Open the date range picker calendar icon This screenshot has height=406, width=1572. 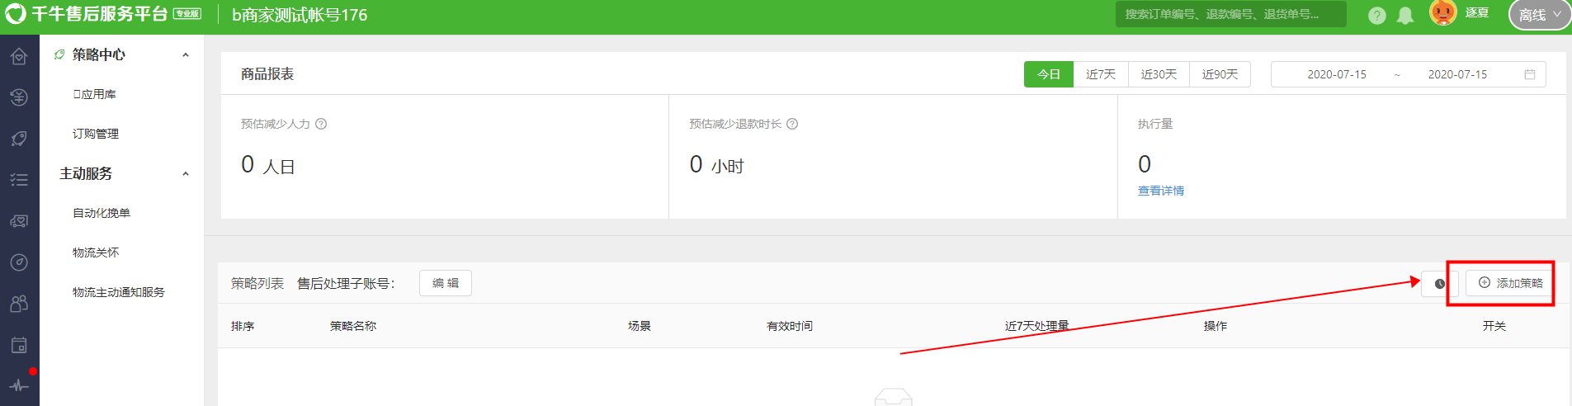pos(1529,74)
